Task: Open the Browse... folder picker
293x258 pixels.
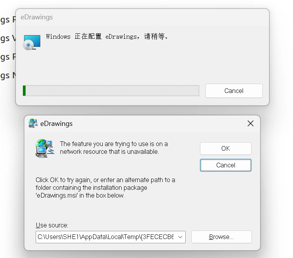Action: point(221,237)
